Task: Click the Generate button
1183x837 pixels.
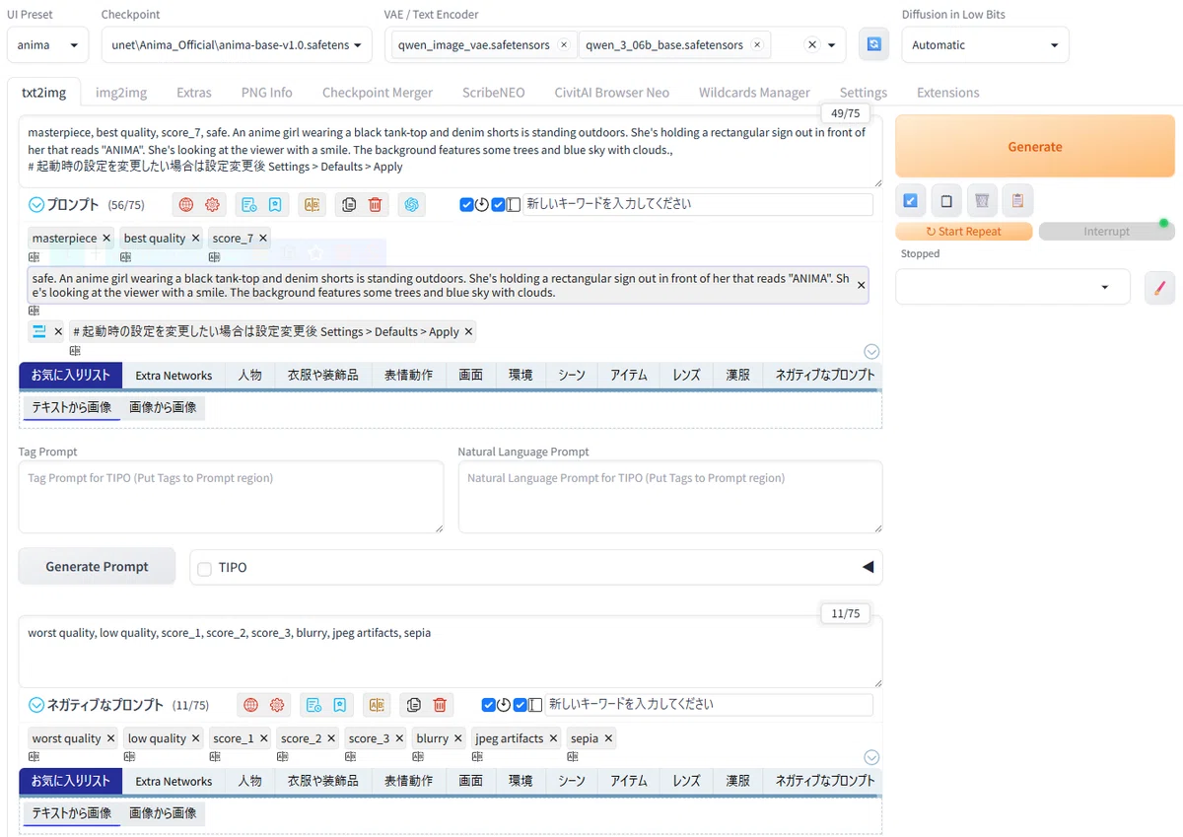Action: [x=1035, y=147]
